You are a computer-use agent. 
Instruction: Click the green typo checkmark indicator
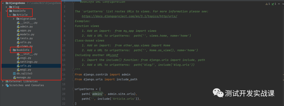coord(273,4)
